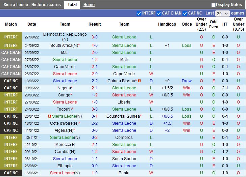The image size is (246, 177).
Task: Click the Handicap column header
Action: [x=167, y=24]
